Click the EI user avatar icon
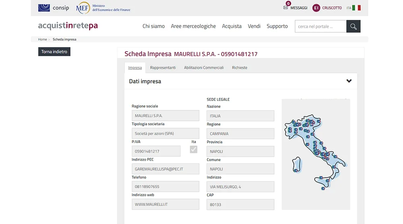The image size is (403, 224). click(x=316, y=8)
